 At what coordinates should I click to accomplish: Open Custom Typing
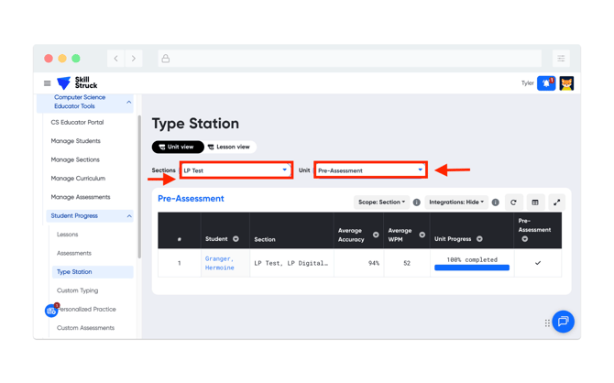pyautogui.click(x=78, y=290)
